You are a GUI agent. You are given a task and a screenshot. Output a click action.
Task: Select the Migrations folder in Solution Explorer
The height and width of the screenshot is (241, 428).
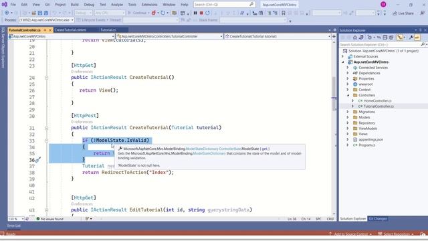point(366,112)
